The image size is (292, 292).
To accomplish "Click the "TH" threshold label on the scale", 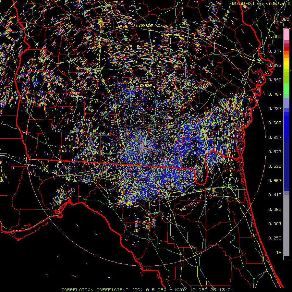I will click(x=279, y=253).
